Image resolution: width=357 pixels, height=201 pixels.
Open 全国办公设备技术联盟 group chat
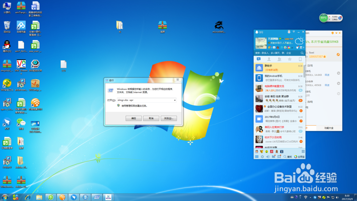point(279,109)
